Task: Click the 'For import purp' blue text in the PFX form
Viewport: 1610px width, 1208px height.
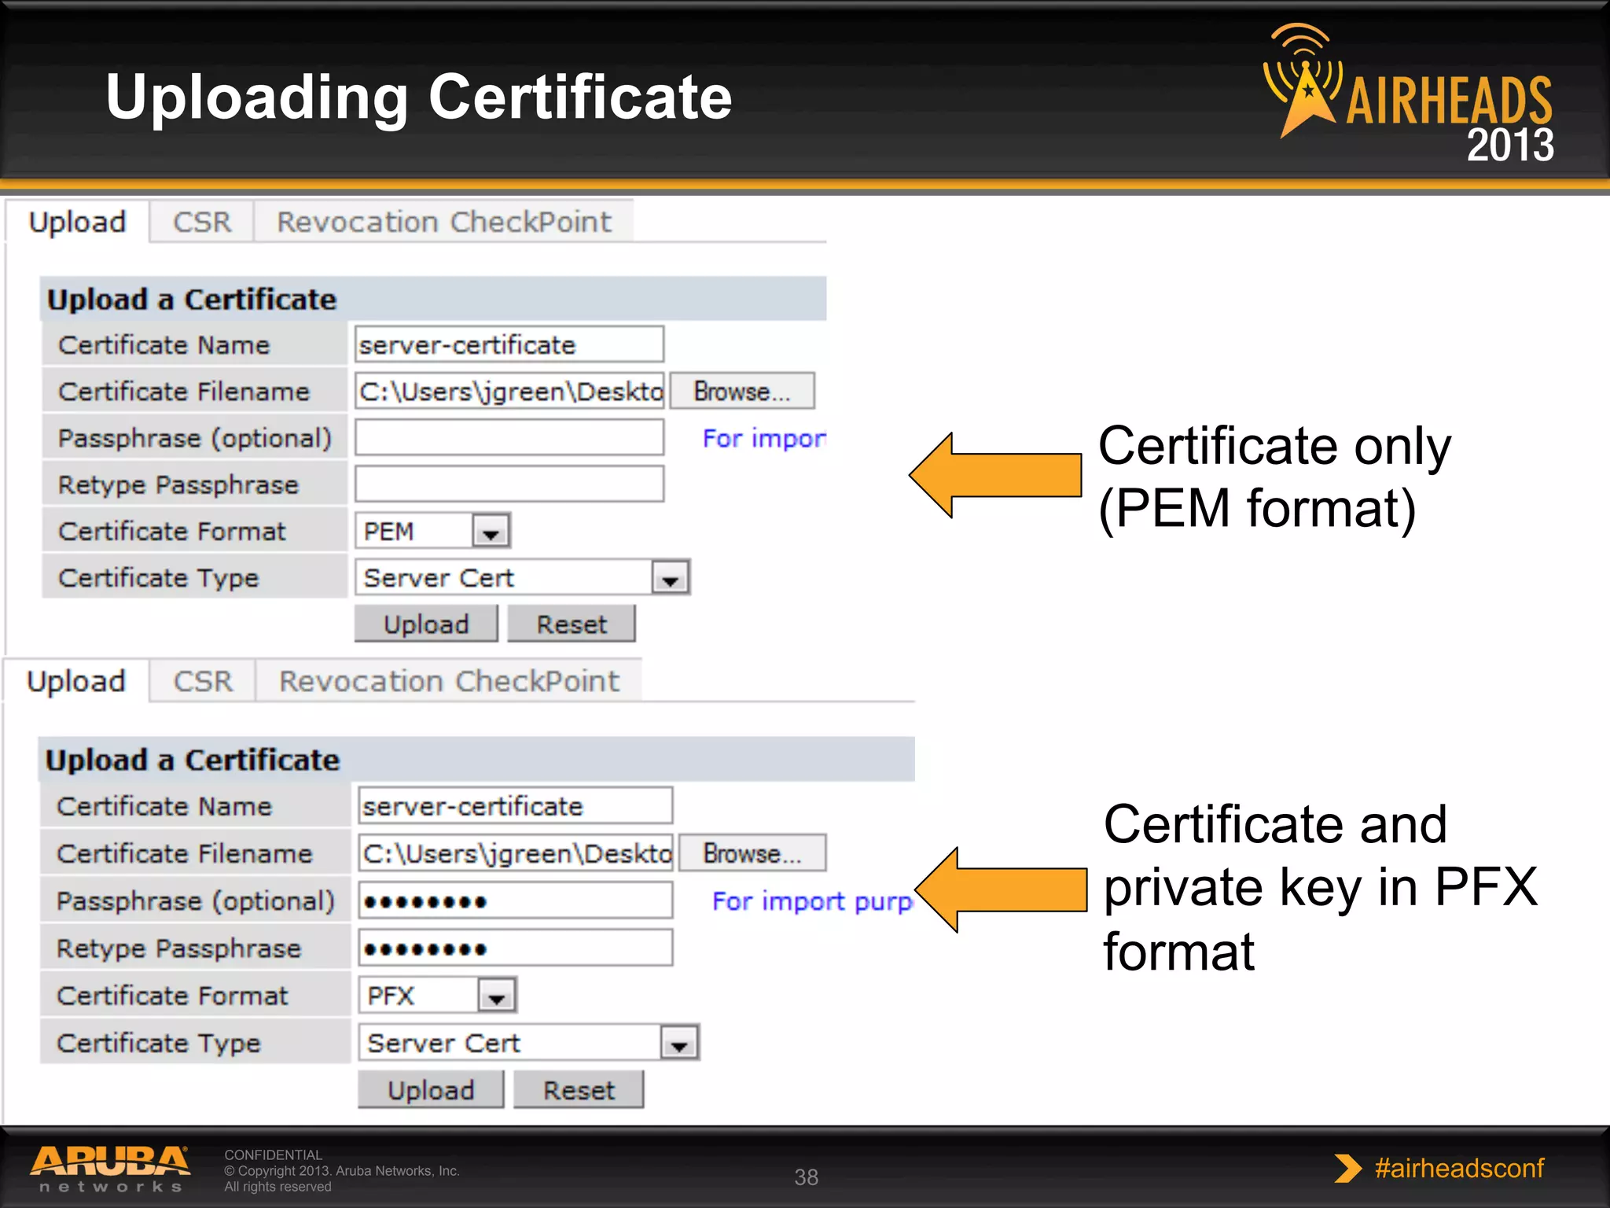Action: [x=813, y=901]
